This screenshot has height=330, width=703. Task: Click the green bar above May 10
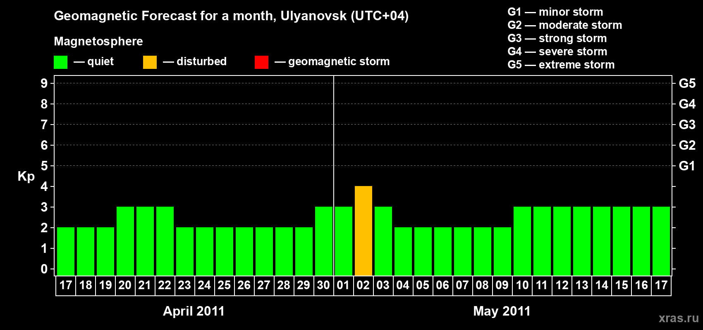pyautogui.click(x=522, y=241)
